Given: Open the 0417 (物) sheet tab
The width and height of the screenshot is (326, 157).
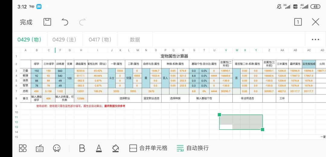Looking at the screenshot, I should pos(100,40).
